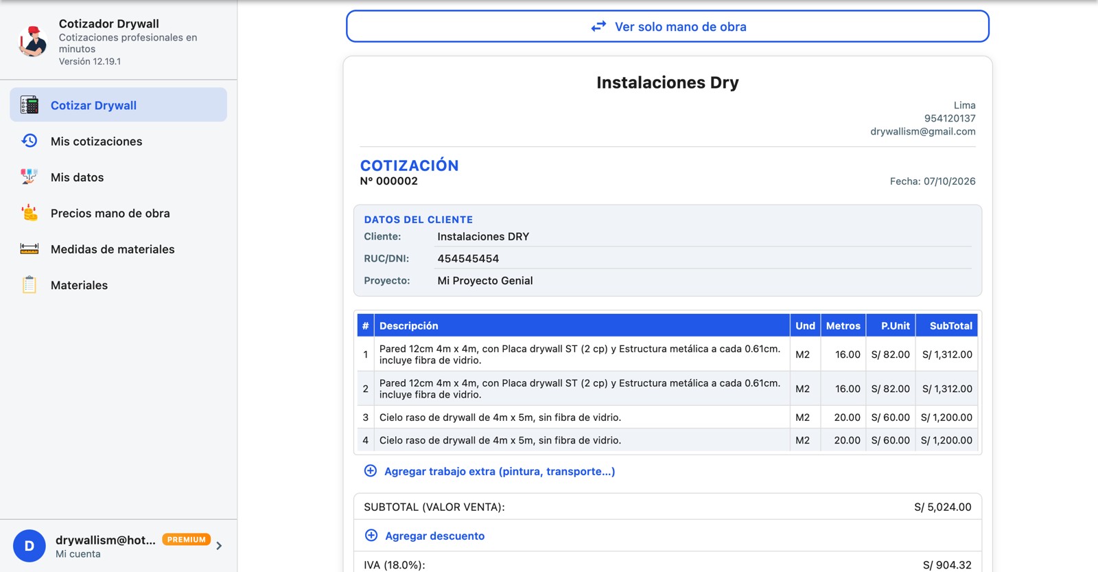Edit the Proyecto field Mi Proyecto Genial
The height and width of the screenshot is (572, 1098).
[x=703, y=280]
